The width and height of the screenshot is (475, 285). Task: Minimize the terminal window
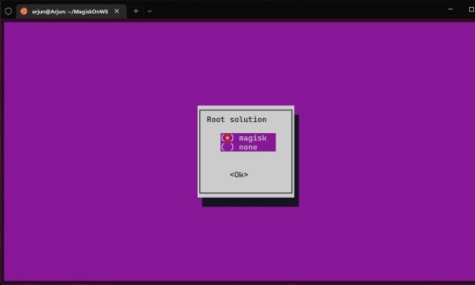[450, 9]
